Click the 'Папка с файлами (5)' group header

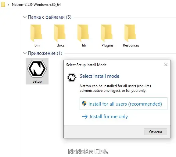(x=49, y=17)
